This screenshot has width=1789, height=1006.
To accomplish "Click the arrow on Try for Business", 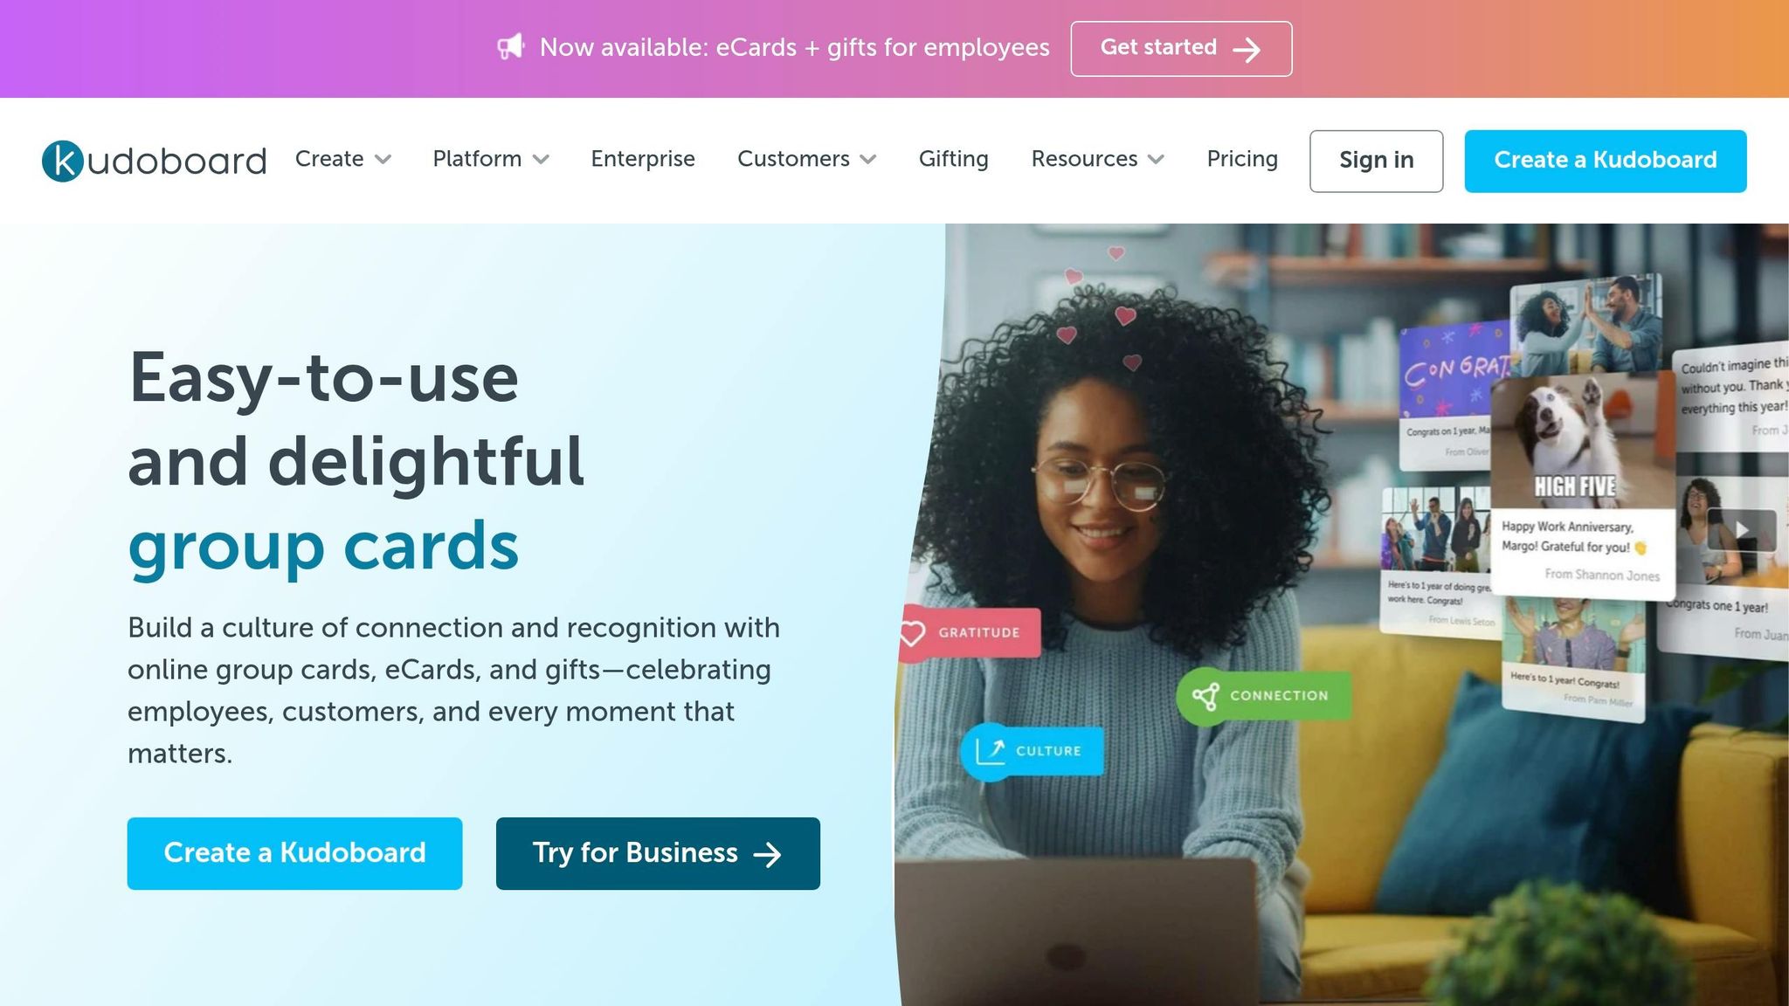I will [x=767, y=854].
